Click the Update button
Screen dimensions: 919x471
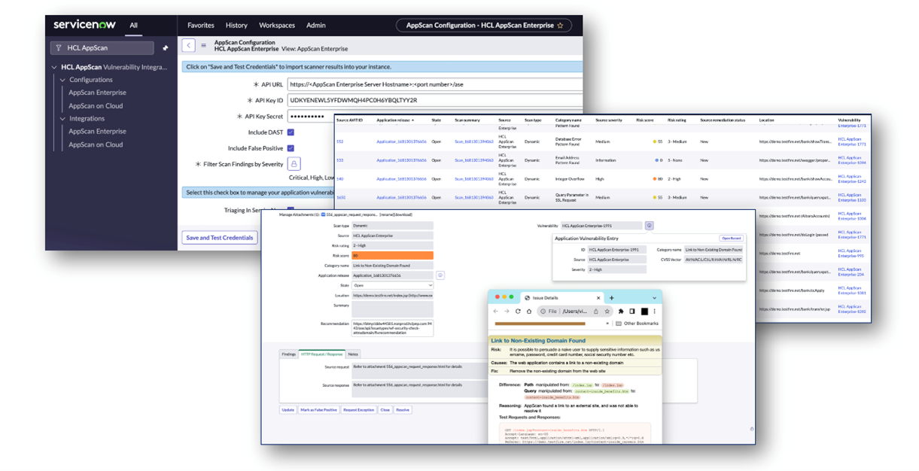tap(288, 410)
